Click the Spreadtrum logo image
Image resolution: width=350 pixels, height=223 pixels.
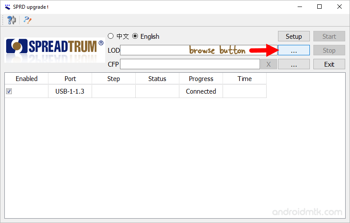[x=55, y=50]
